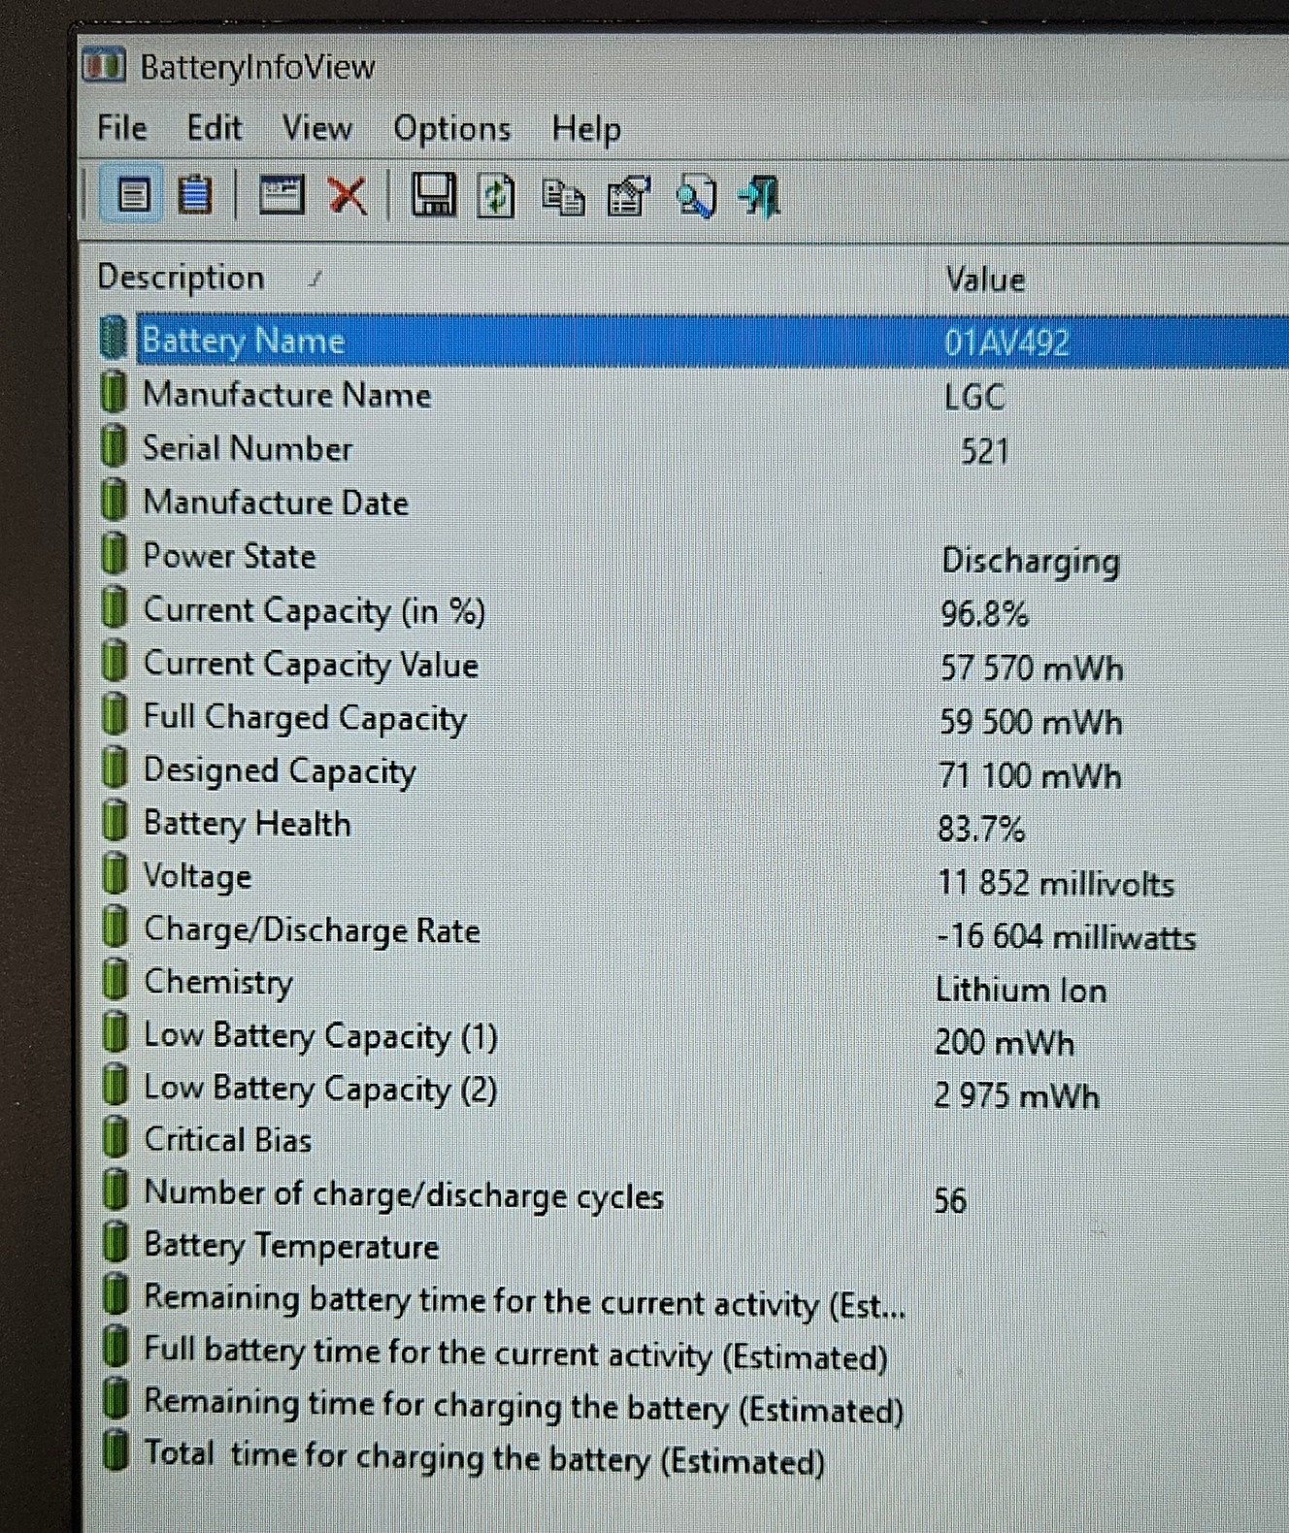Open the Options menu

451,129
